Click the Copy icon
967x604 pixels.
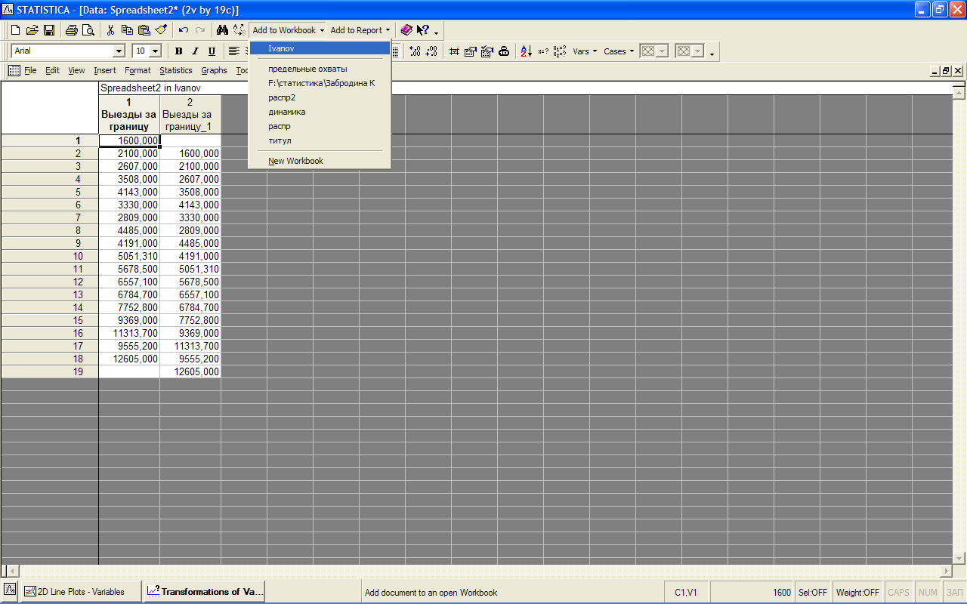tap(127, 30)
